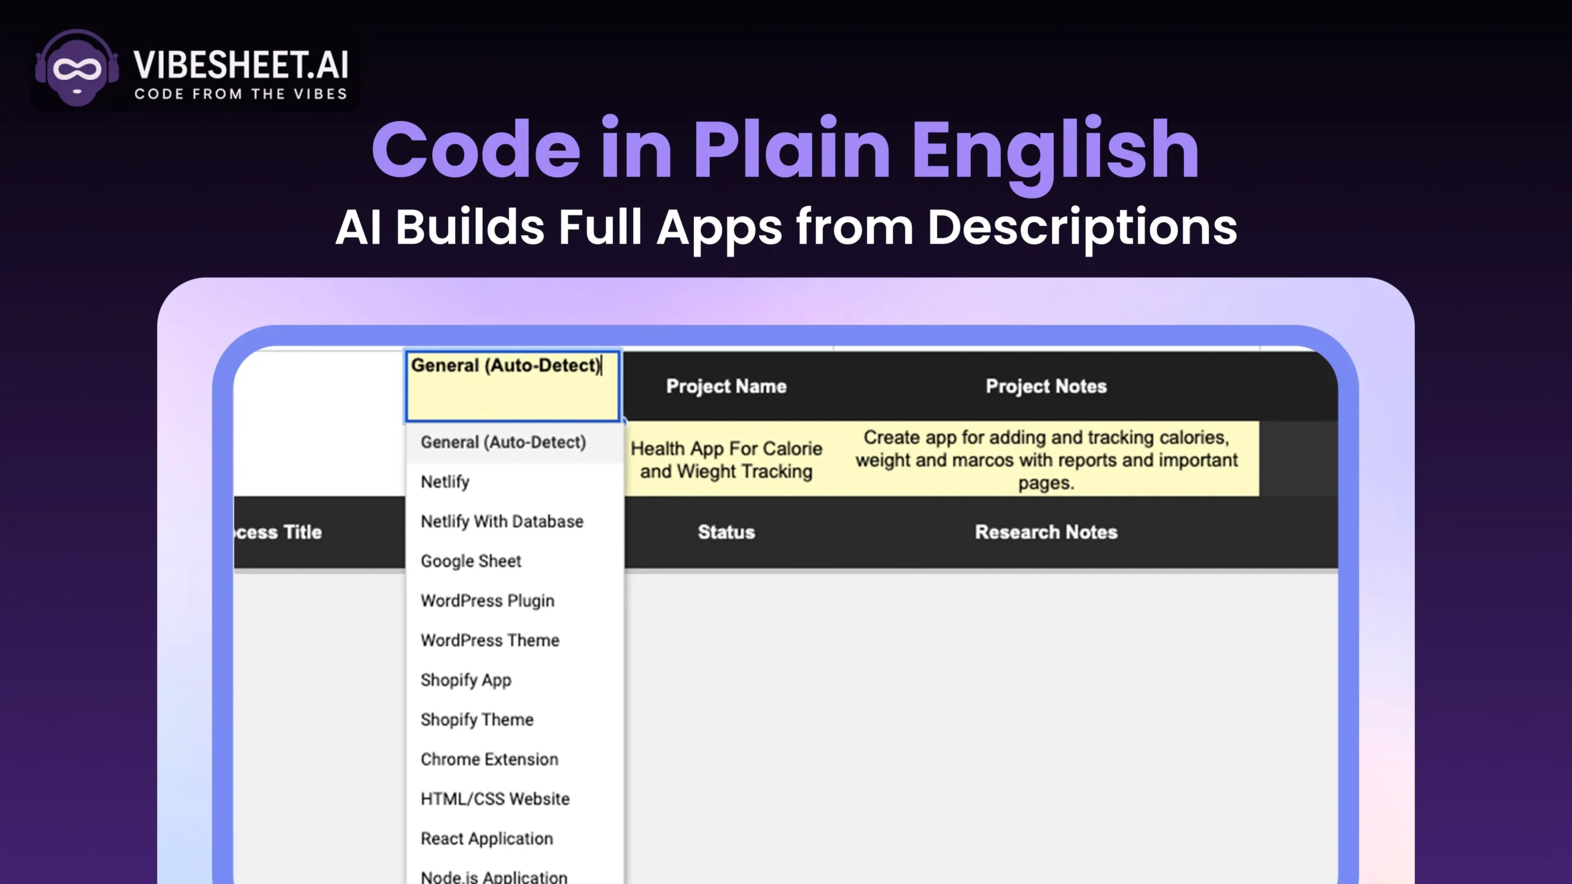
Task: Select HTML/CSS Website option
Action: click(x=495, y=799)
